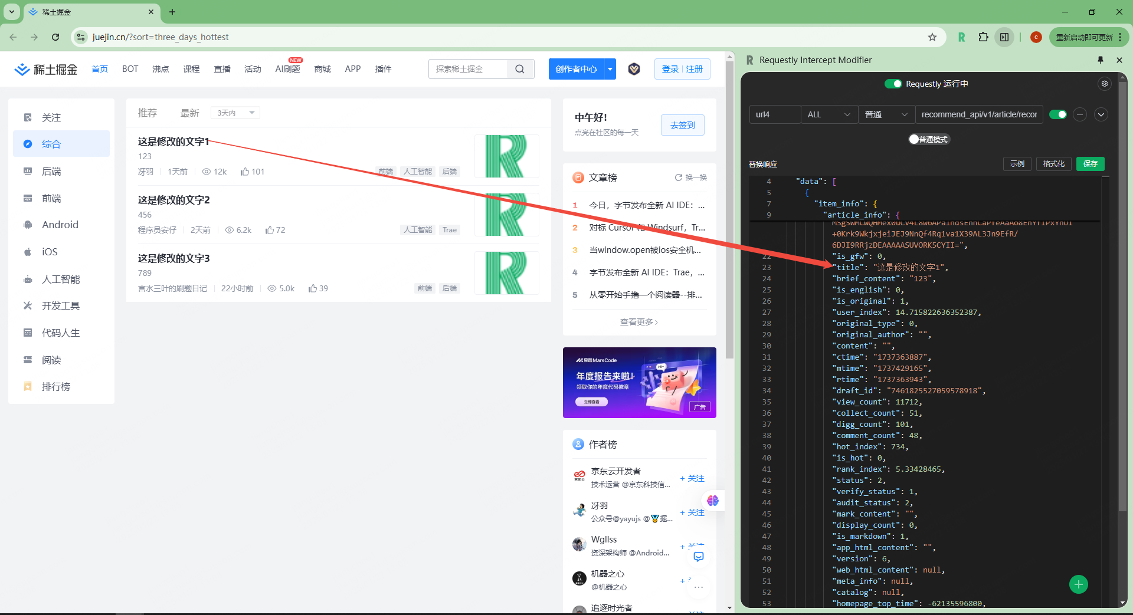Image resolution: width=1133 pixels, height=615 pixels.
Task: Expand the 3天内 time filter dropdown
Action: point(235,112)
